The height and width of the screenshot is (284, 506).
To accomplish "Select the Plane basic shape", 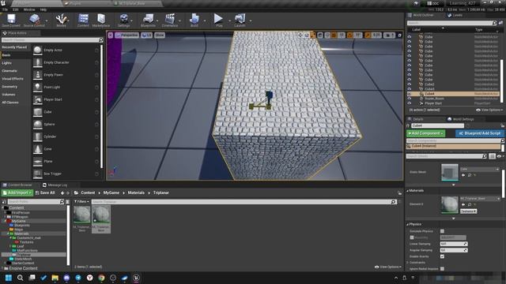I will click(x=66, y=161).
